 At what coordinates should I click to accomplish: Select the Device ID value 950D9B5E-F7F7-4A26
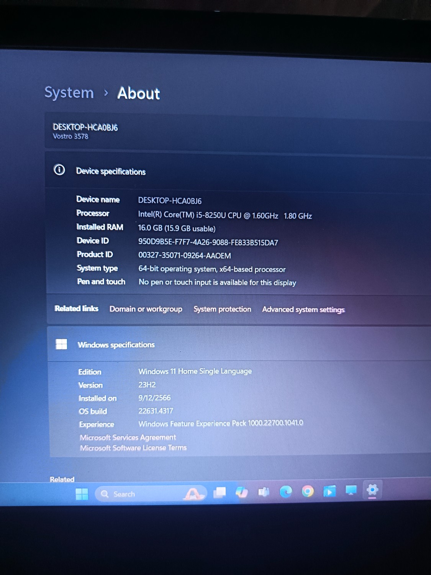click(x=208, y=242)
